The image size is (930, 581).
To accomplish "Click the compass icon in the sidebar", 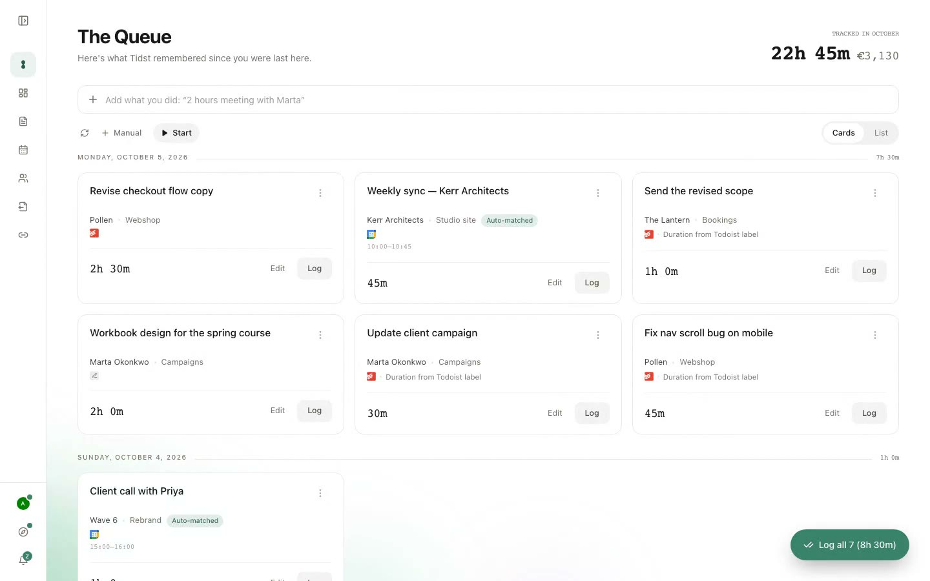I will point(23,532).
